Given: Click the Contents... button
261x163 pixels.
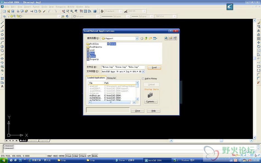Looking at the screenshot, I should tap(151, 102).
